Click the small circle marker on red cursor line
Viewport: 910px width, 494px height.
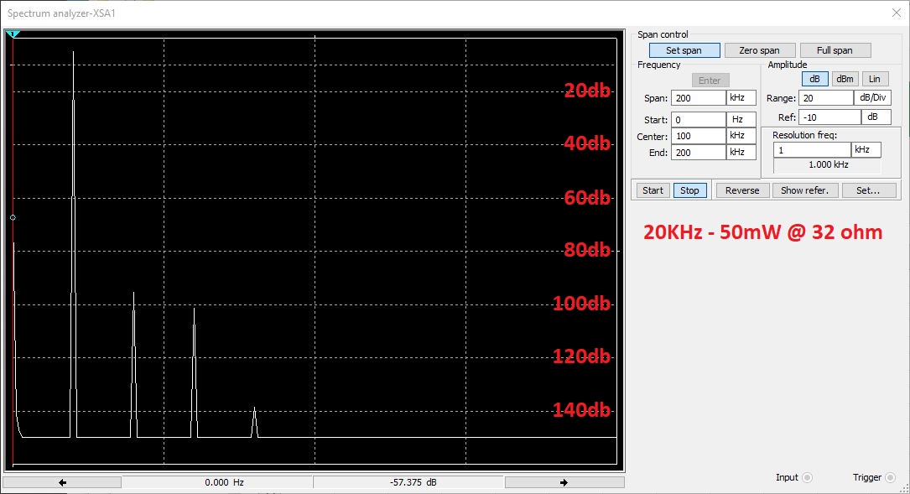(x=13, y=218)
